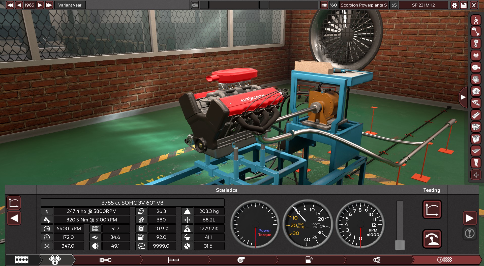Jump variant year forward with double arrow
The image size is (484, 266).
(49, 5)
